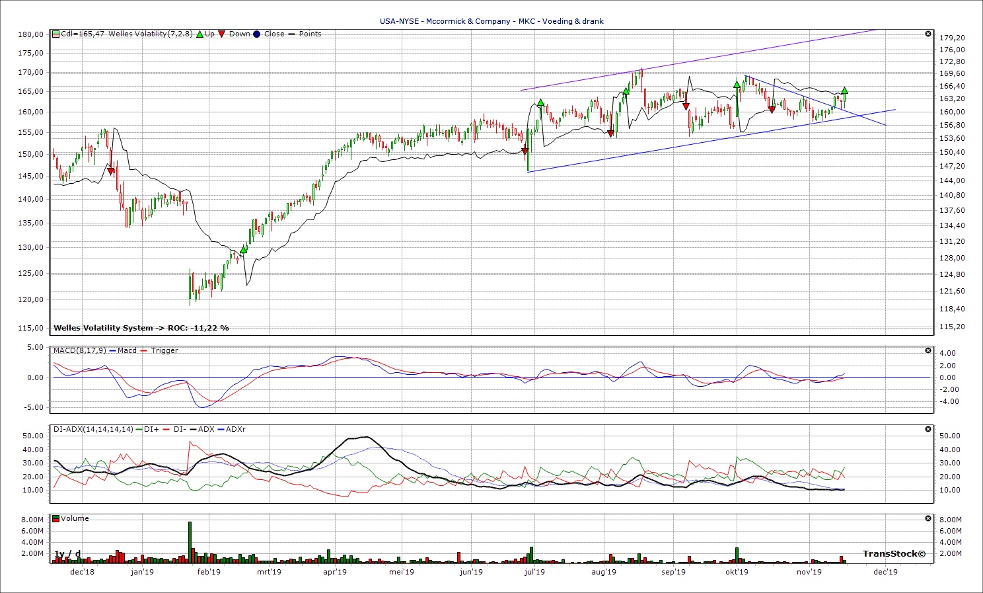Click the dec'18 date axis label
The image size is (983, 593).
tap(82, 572)
